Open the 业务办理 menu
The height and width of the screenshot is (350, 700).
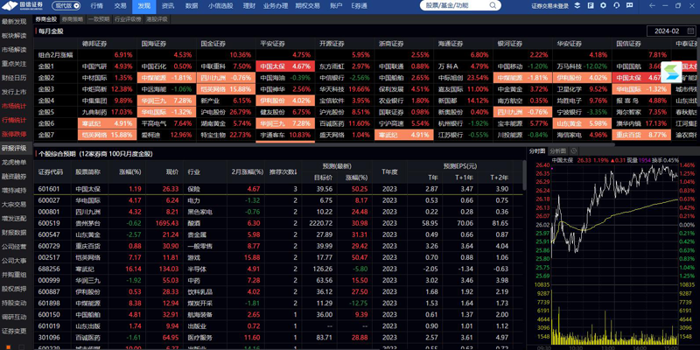tap(276, 6)
